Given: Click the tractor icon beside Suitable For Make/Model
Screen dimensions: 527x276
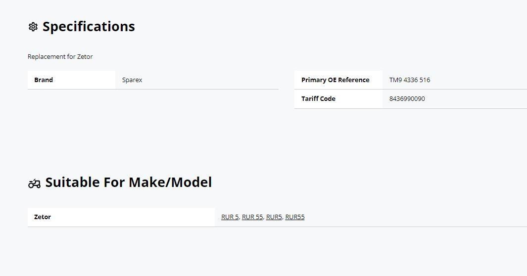Looking at the screenshot, I should coord(34,184).
